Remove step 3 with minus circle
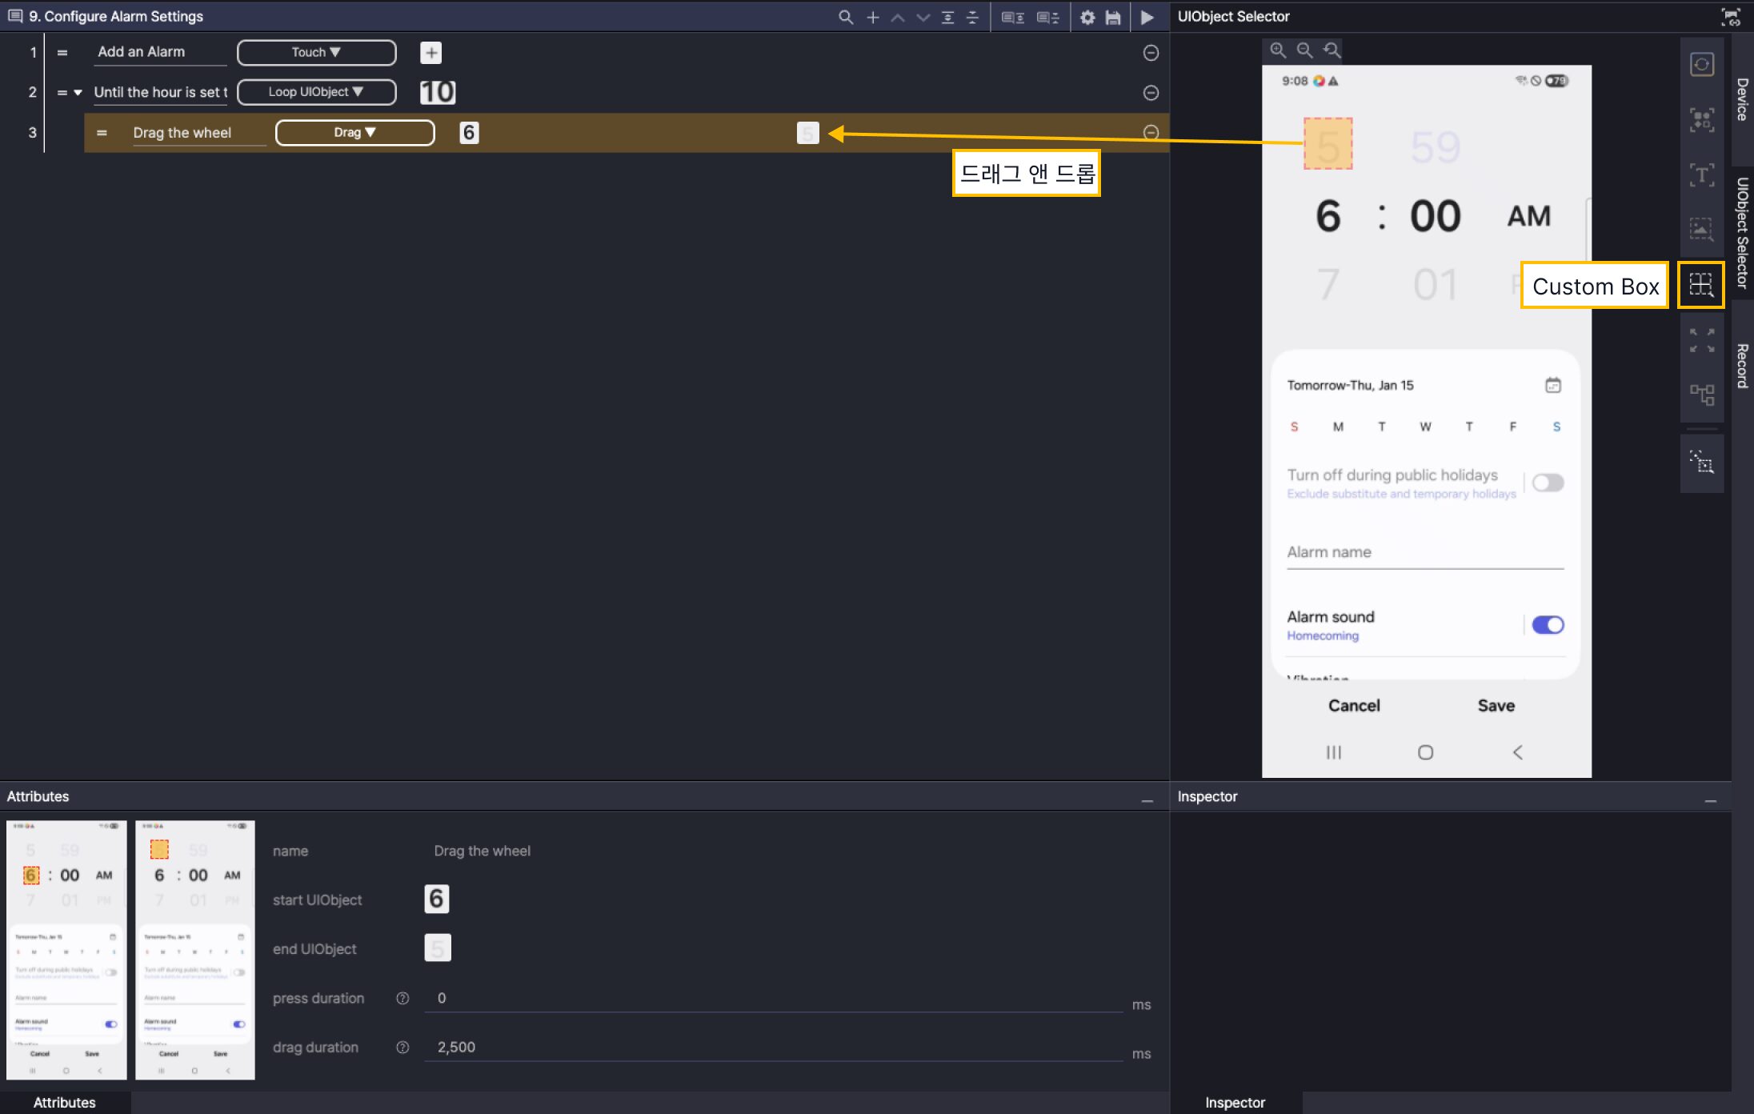The image size is (1754, 1114). pos(1151,133)
